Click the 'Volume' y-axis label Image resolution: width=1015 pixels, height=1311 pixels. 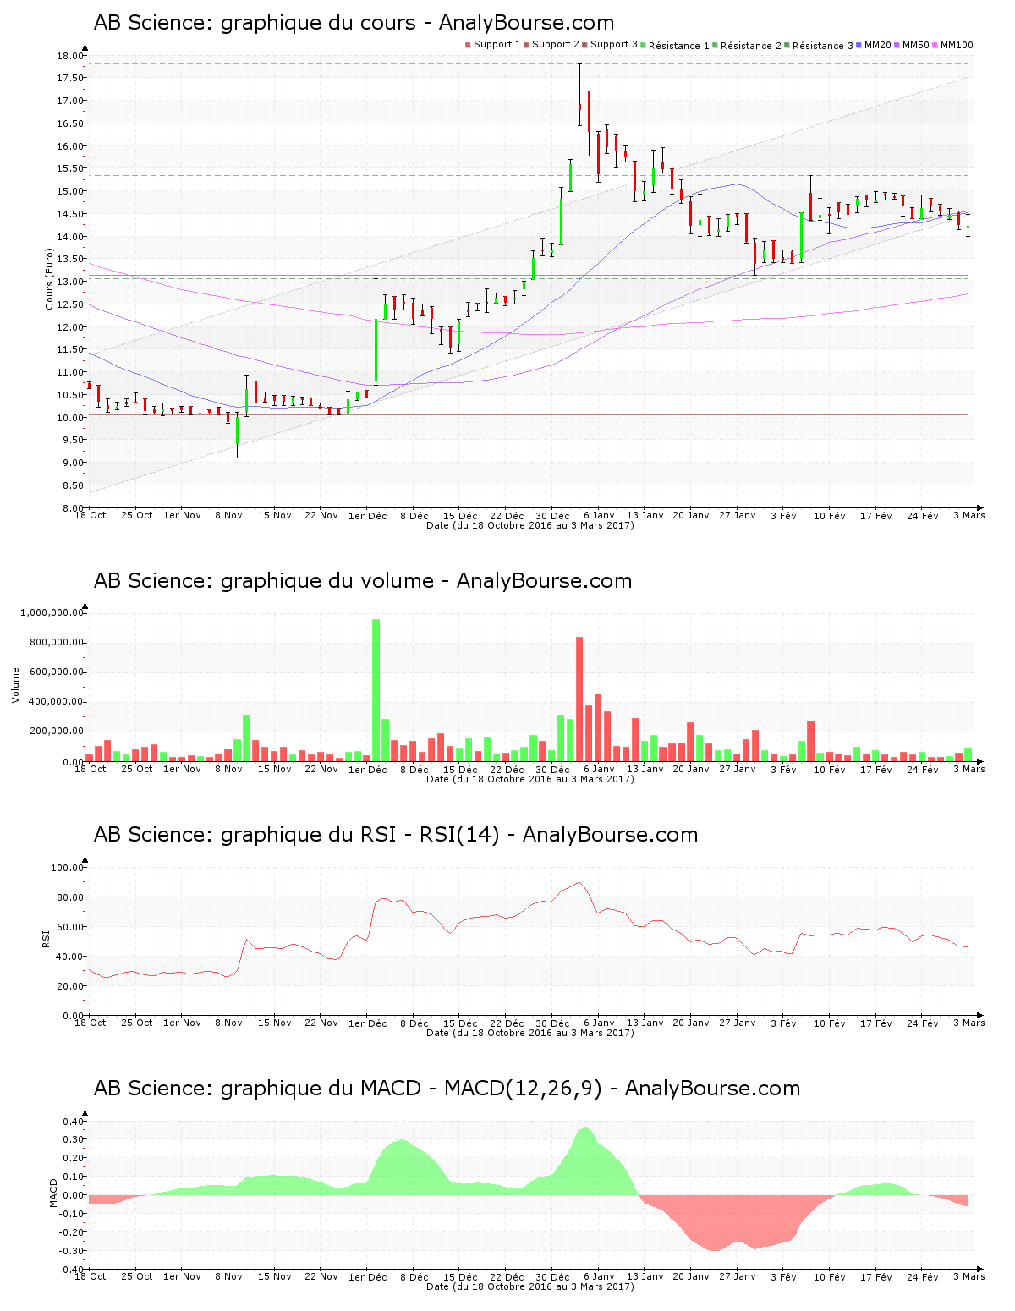pyautogui.click(x=15, y=685)
